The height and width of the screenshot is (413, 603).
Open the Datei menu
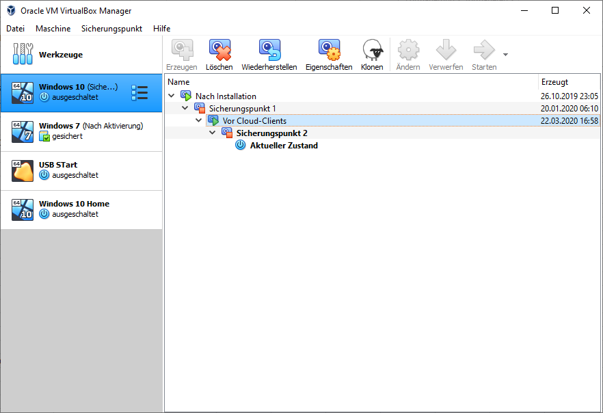[15, 29]
